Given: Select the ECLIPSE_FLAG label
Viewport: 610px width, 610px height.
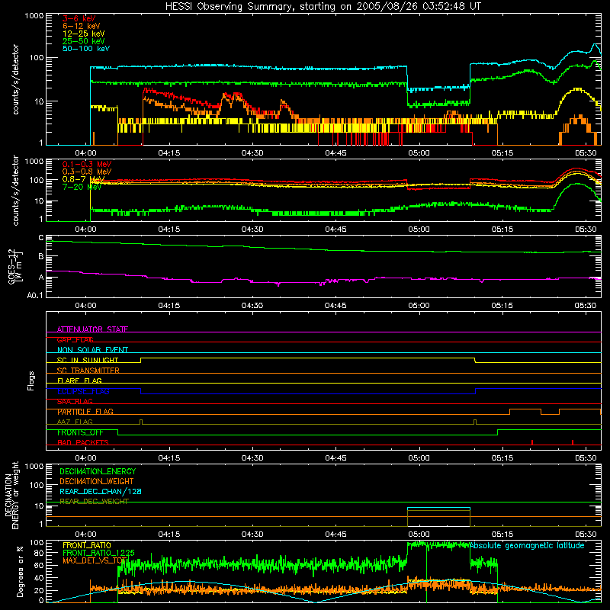Looking at the screenshot, I should click(x=83, y=391).
